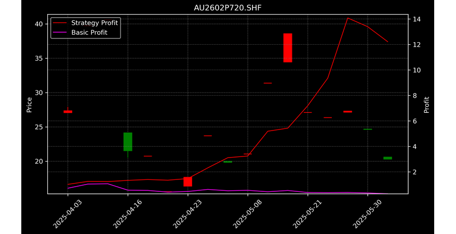Click the 2025-04-03 date tick label
The image size is (456, 234).
[68, 214]
